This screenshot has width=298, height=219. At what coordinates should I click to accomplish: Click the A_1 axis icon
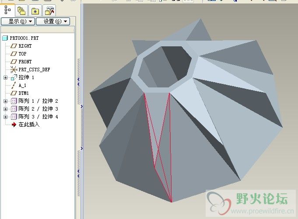click(x=13, y=85)
